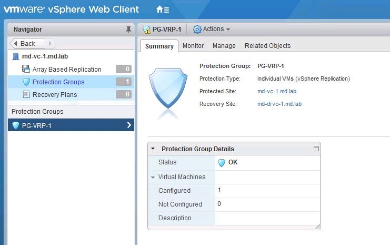Click the 'Individual VMs (vSphere Replication)' text
This screenshot has width=390, height=245.
304,79
